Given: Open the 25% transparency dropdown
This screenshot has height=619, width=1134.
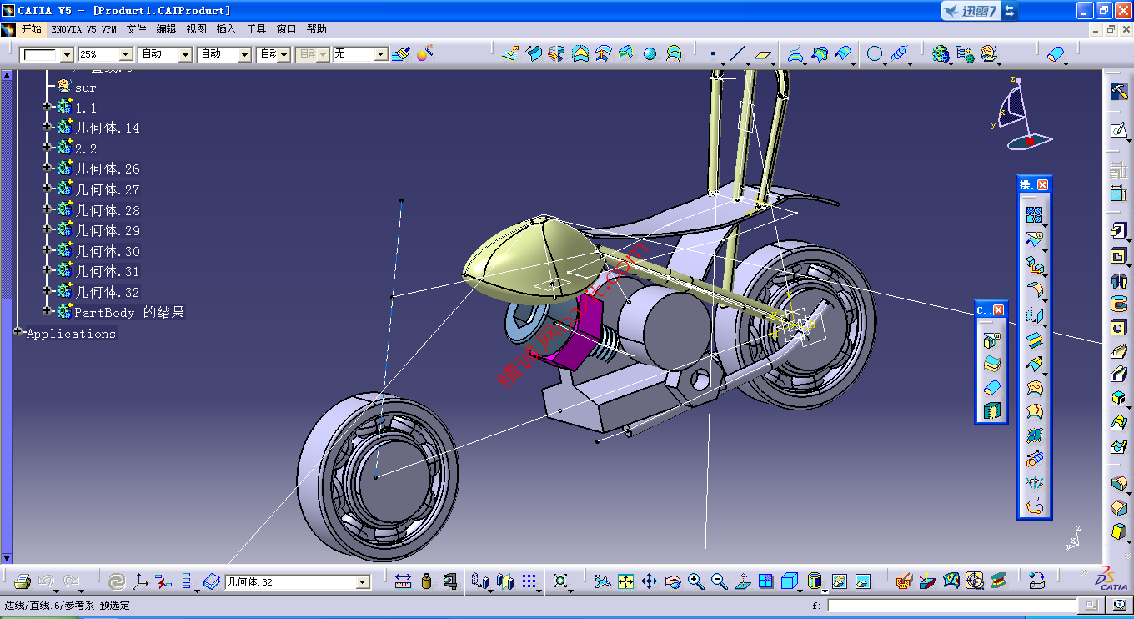Looking at the screenshot, I should (x=126, y=54).
